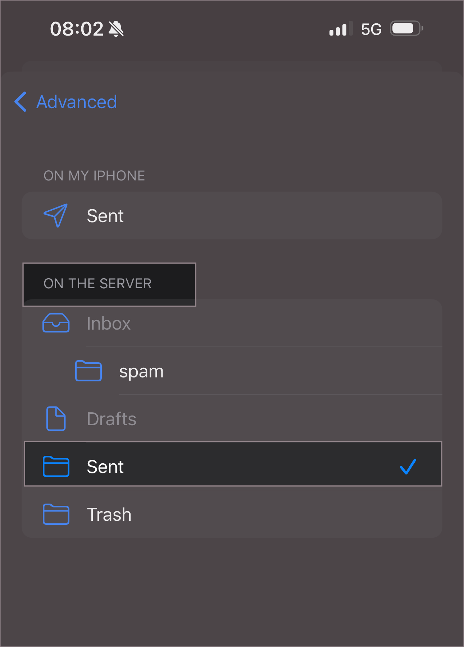Select the Drafts mailbox label
The height and width of the screenshot is (647, 464).
pyautogui.click(x=112, y=419)
